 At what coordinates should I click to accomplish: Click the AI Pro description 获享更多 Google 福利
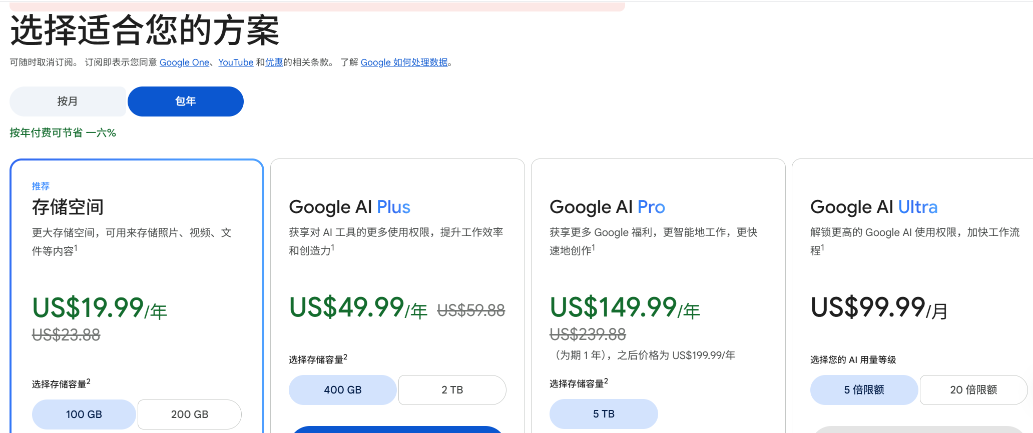coord(654,241)
